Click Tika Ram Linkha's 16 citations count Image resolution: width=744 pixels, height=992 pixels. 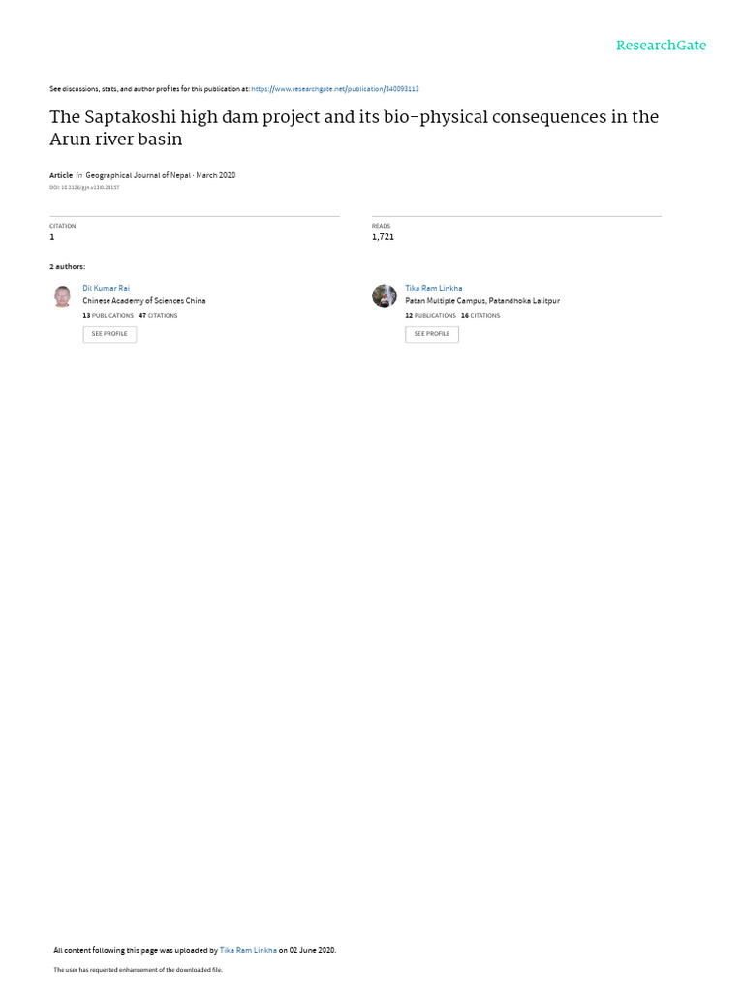click(480, 315)
